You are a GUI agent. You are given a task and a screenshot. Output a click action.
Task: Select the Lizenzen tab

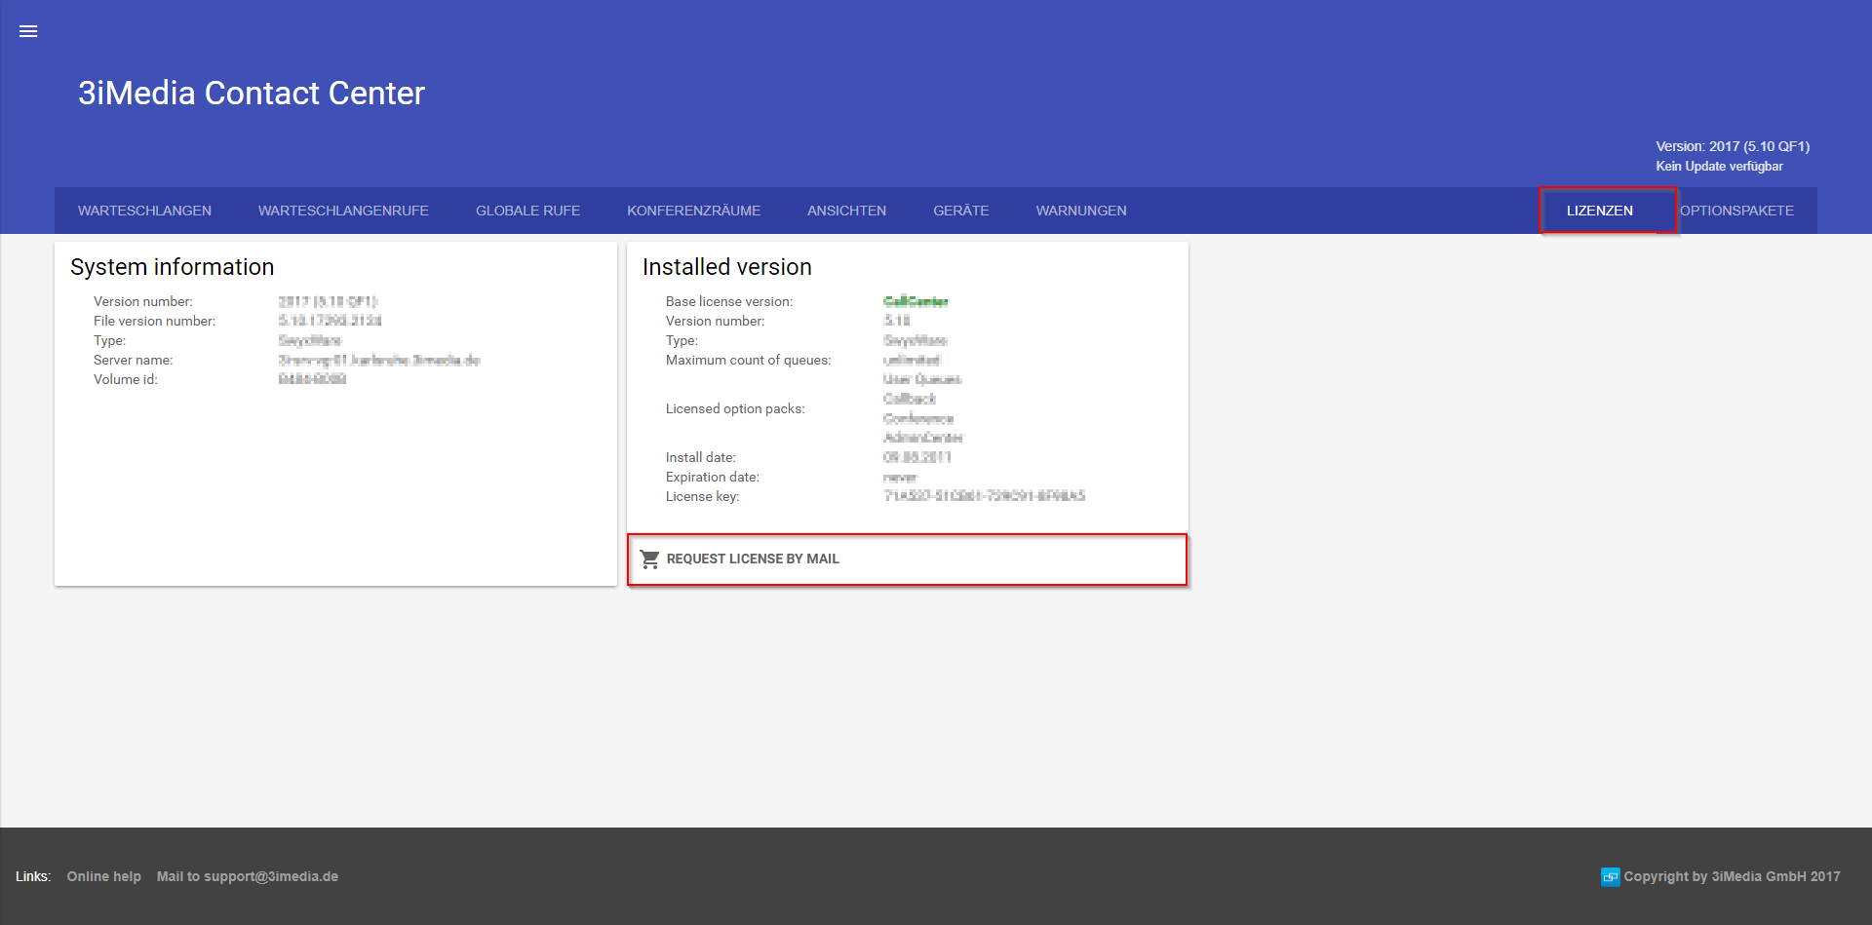point(1599,211)
